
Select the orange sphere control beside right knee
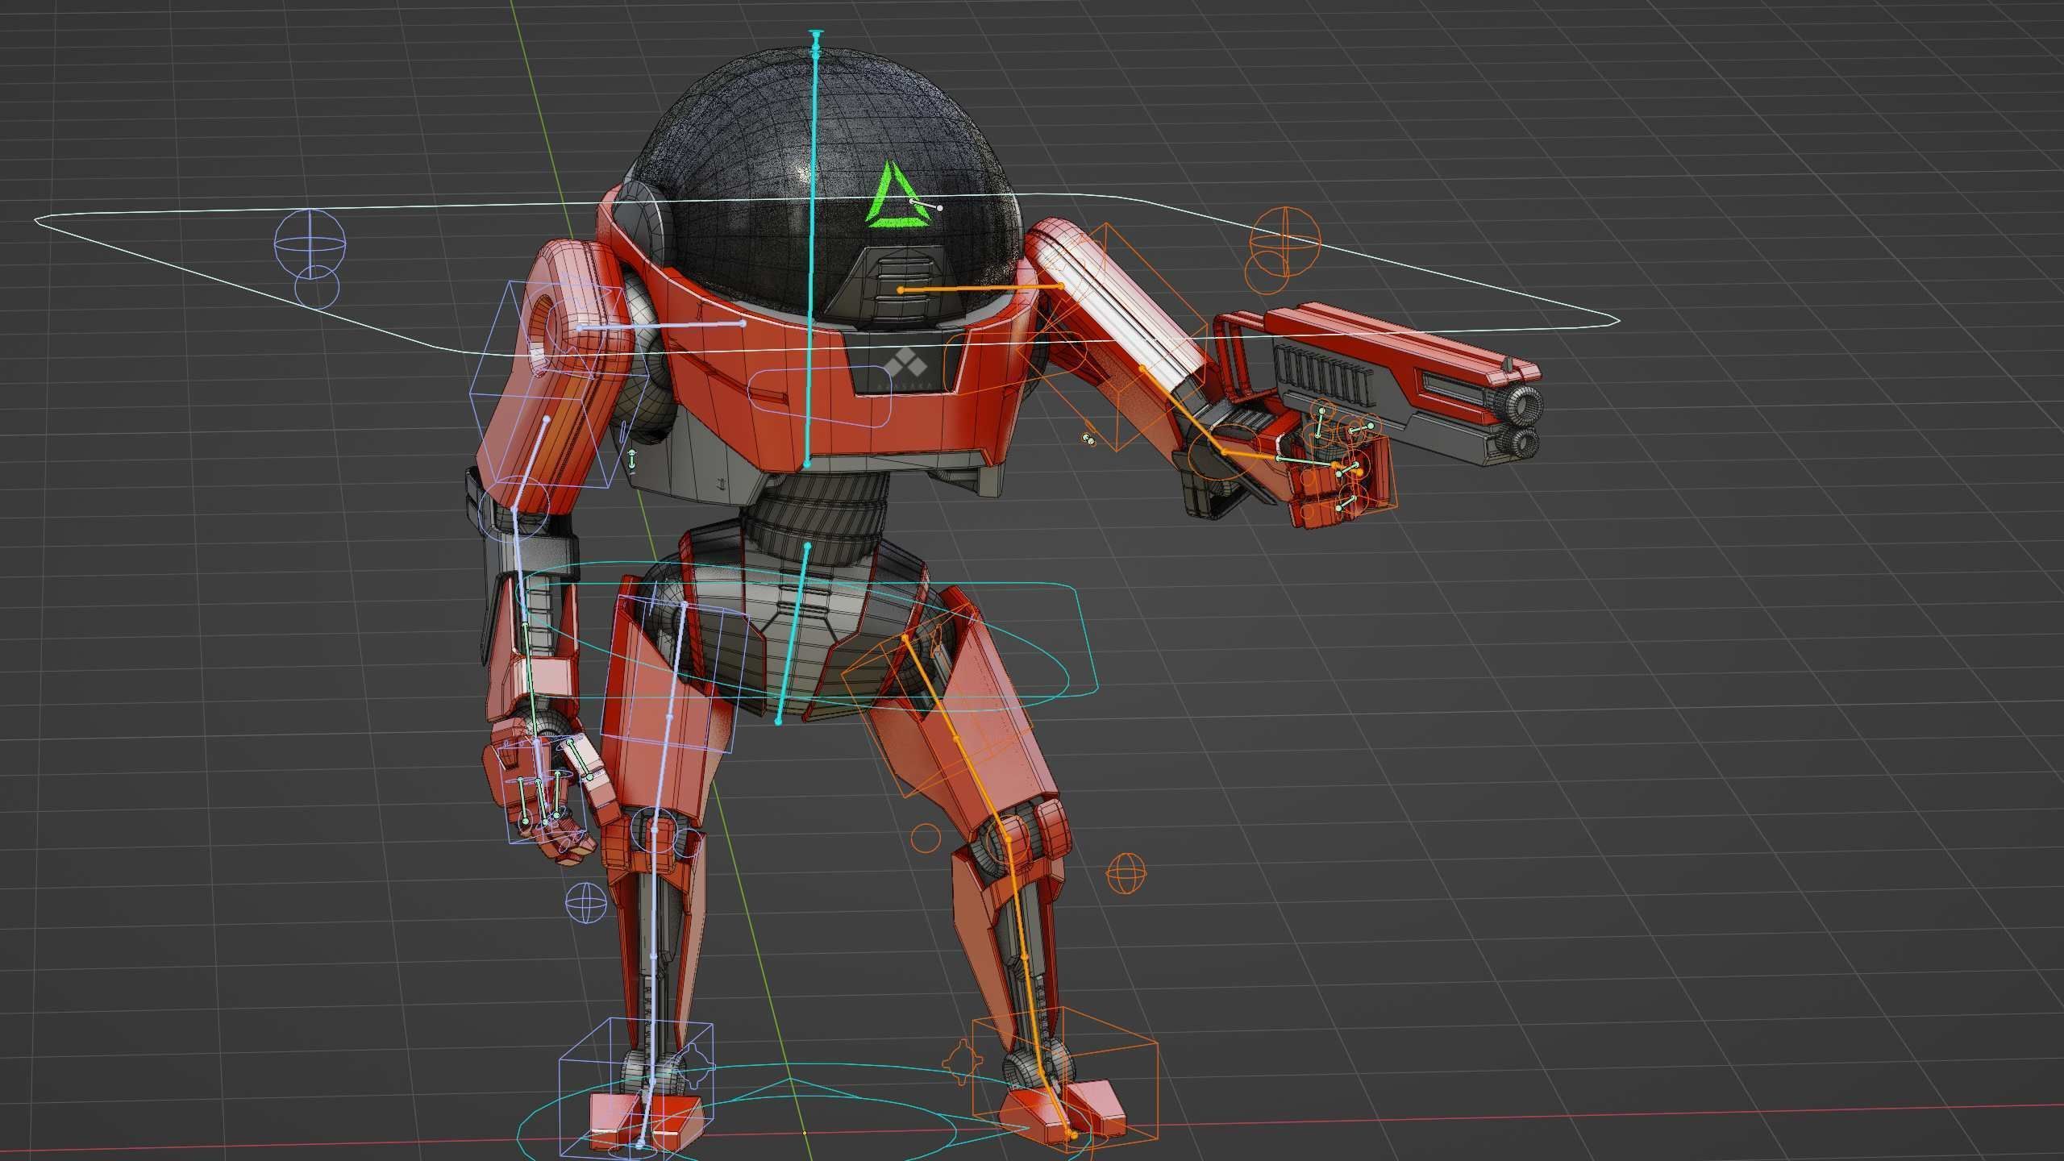click(1126, 874)
